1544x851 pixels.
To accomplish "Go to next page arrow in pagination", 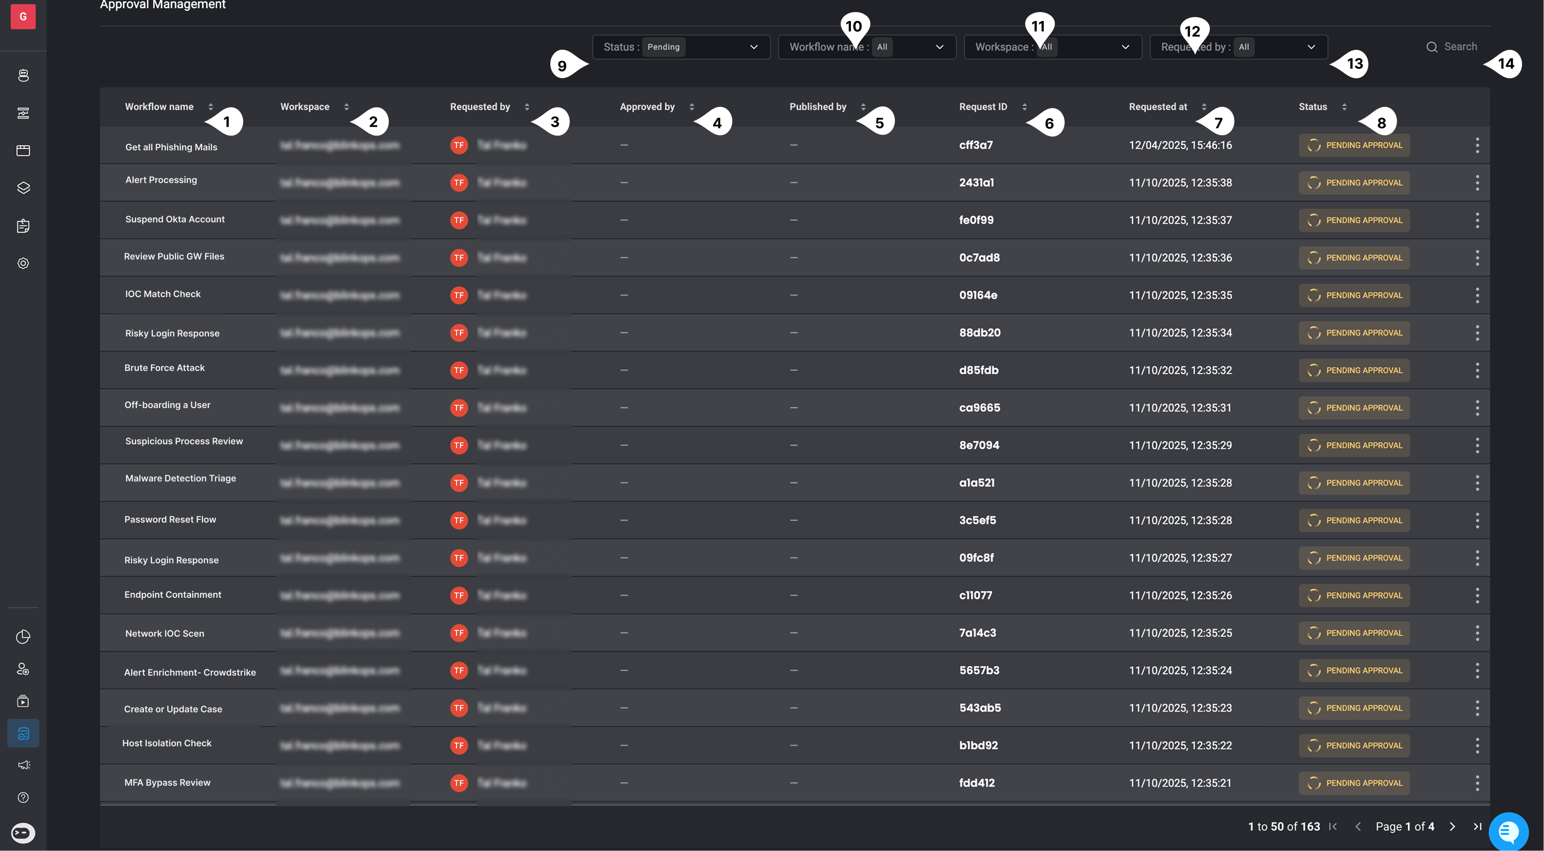I will pyautogui.click(x=1452, y=826).
